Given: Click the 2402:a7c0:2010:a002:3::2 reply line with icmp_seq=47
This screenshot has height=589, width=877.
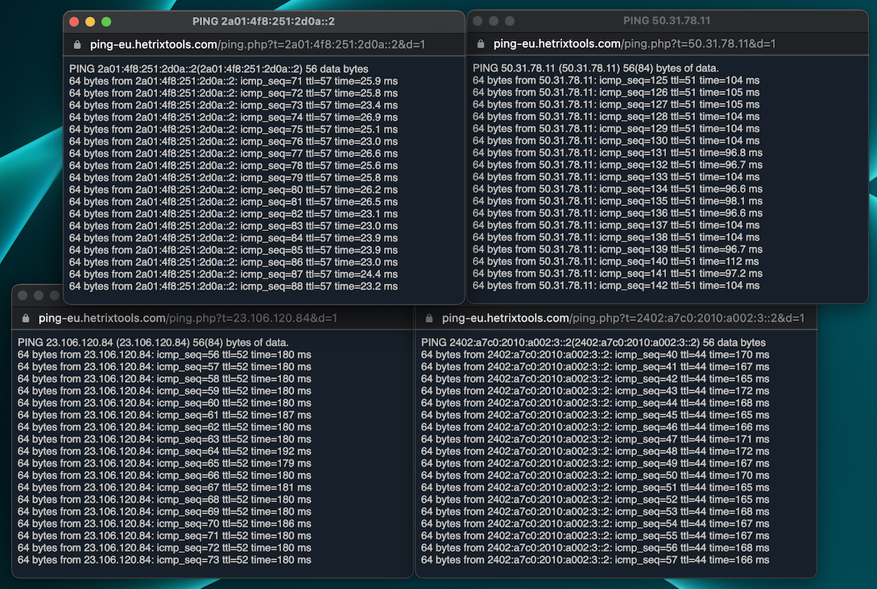Looking at the screenshot, I should pyautogui.click(x=595, y=439).
